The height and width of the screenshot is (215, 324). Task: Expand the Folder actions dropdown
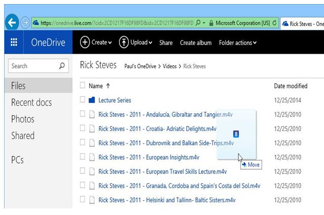tap(237, 43)
